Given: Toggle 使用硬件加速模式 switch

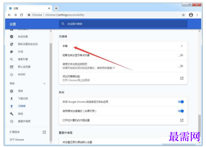Looking at the screenshot, I should pyautogui.click(x=181, y=111).
